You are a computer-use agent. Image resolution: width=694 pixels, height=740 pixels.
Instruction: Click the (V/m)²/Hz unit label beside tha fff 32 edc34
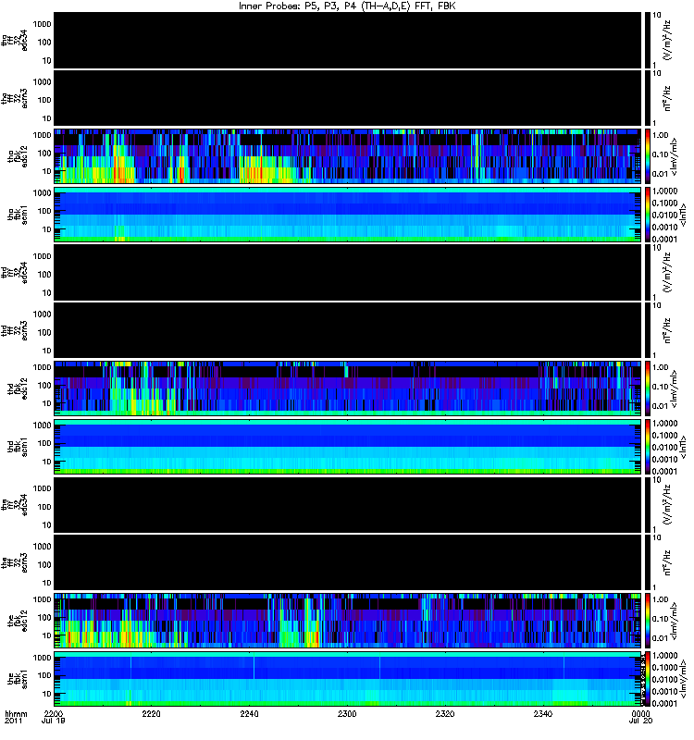click(x=667, y=40)
